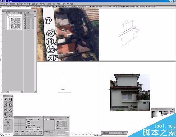Open the メタカメラ 0 camera dropdown

(x=32, y=119)
